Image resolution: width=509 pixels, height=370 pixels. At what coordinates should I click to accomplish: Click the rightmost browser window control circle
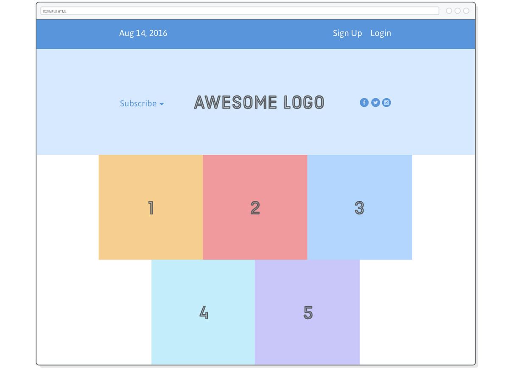coord(465,11)
